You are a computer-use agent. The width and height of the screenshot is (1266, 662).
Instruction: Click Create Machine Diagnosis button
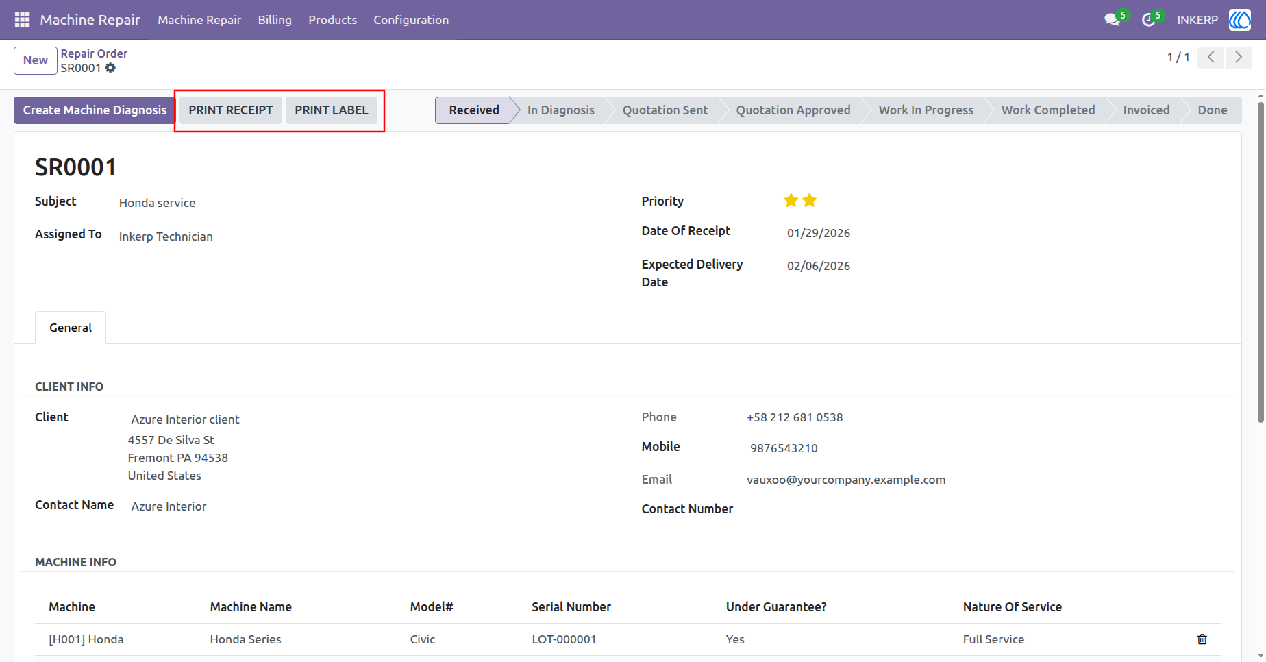tap(95, 110)
